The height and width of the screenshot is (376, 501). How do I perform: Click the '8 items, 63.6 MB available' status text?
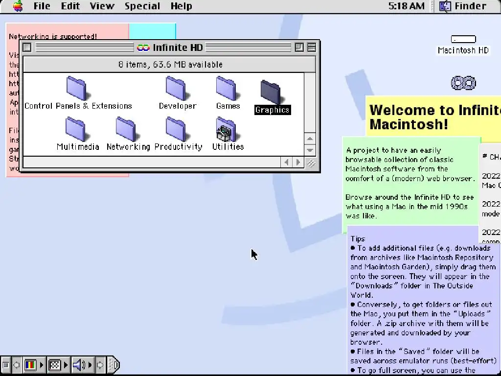170,65
